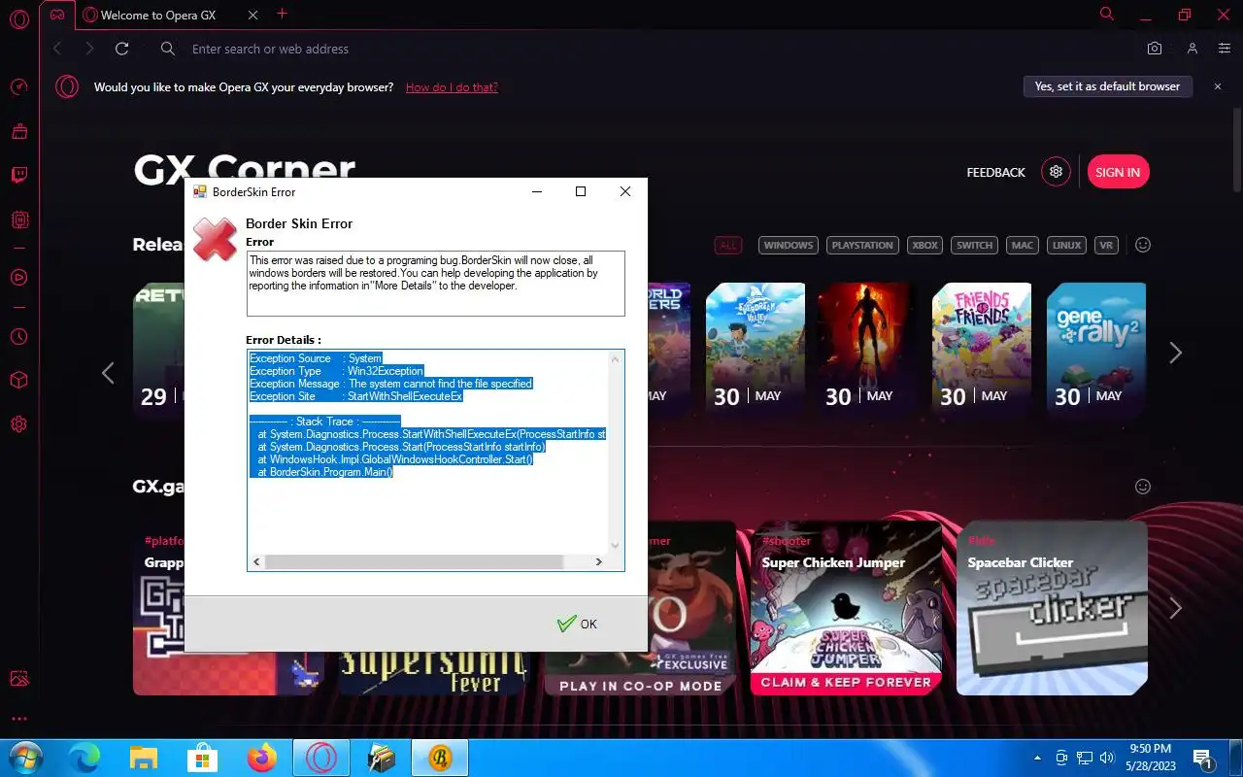The image size is (1243, 777).
Task: Open the notification center icon
Action: click(x=1202, y=758)
